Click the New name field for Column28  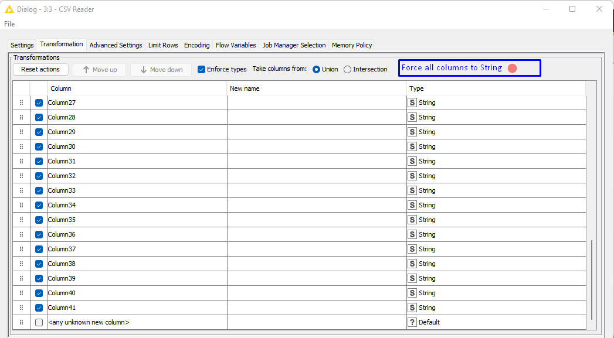tap(317, 117)
